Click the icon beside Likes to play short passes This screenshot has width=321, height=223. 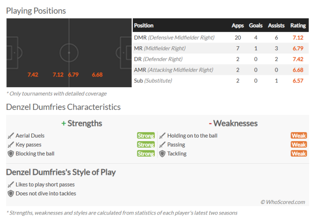(11, 185)
